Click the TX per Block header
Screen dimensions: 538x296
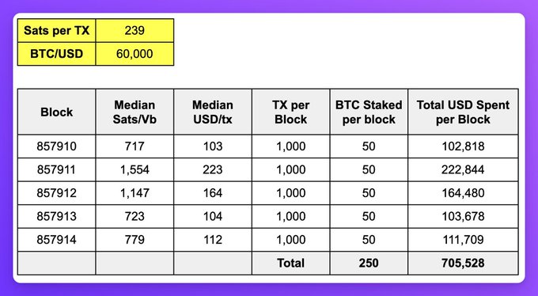click(x=290, y=112)
